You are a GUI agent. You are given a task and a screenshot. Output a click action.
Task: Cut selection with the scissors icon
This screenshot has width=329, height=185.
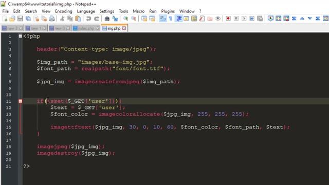click(x=62, y=18)
